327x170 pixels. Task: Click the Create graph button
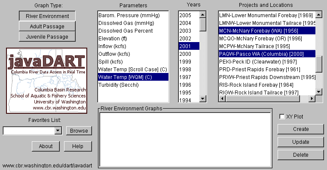(x=300, y=129)
